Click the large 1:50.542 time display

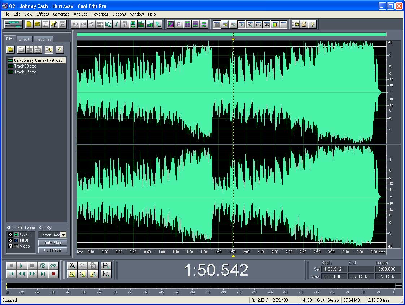coord(216,270)
